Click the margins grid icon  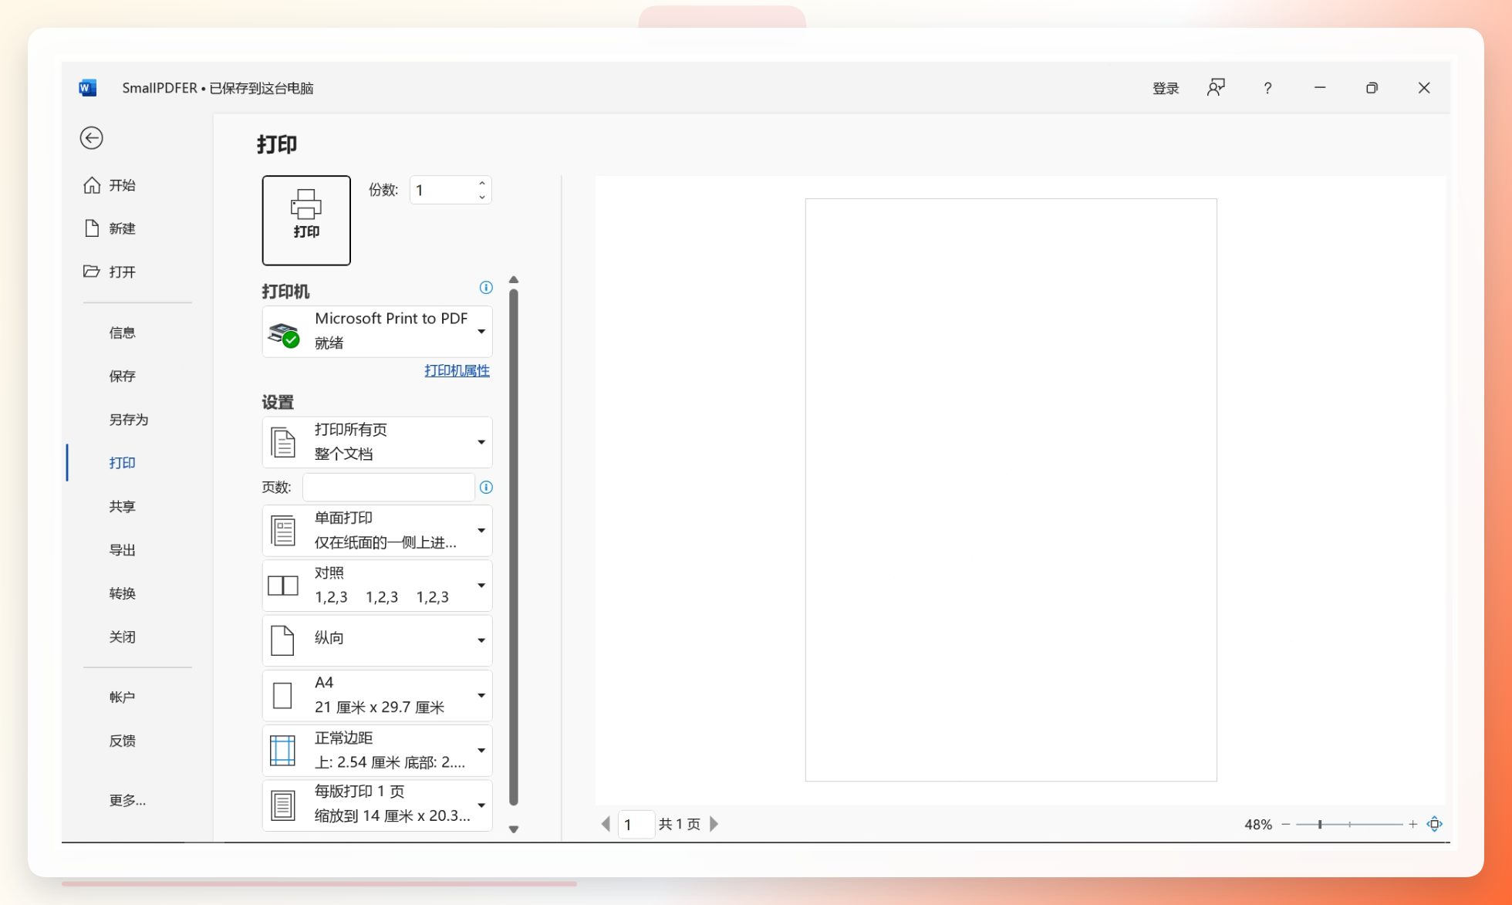[x=282, y=751]
